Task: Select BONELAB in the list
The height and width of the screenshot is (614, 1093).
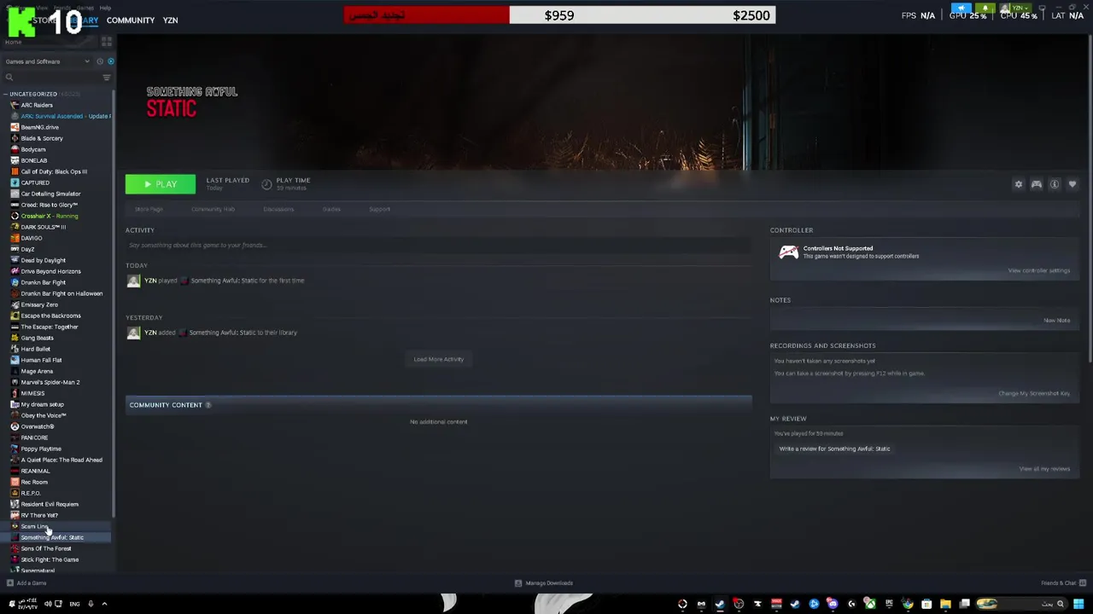Action: (34, 160)
